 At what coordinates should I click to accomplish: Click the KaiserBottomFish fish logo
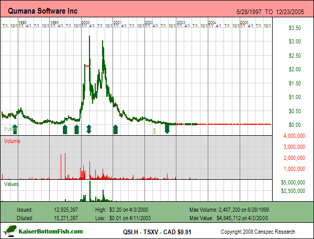pyautogui.click(x=9, y=231)
